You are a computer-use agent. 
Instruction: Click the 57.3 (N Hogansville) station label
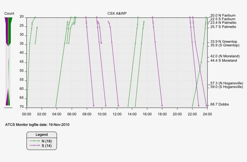(x=227, y=83)
